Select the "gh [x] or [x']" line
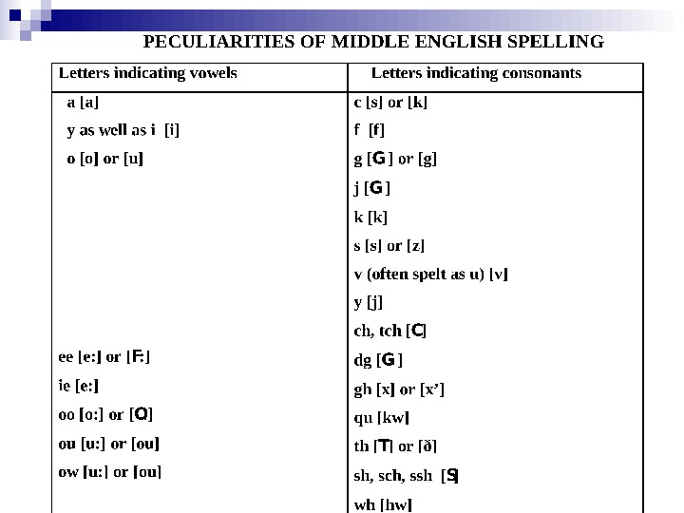Image resolution: width=684 pixels, height=513 pixels. point(399,389)
